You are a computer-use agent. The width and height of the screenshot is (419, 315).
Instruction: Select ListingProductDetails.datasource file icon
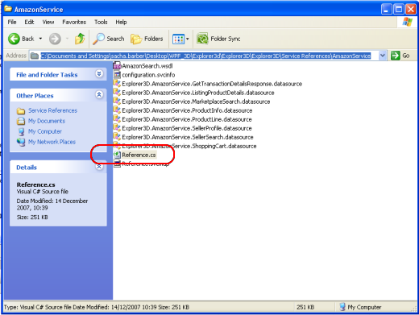[x=117, y=92]
